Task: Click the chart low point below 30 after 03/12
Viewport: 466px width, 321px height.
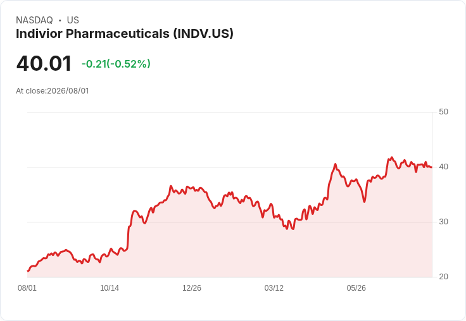Action: pyautogui.click(x=293, y=229)
